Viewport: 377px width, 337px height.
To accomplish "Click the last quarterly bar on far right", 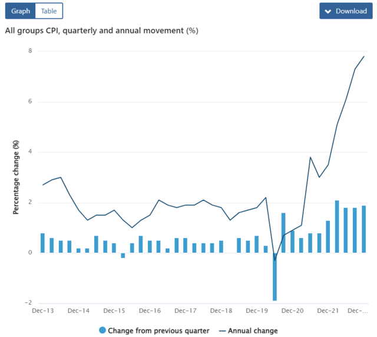I will coord(364,229).
